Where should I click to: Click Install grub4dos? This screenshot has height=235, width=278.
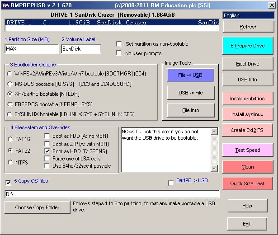(248, 99)
